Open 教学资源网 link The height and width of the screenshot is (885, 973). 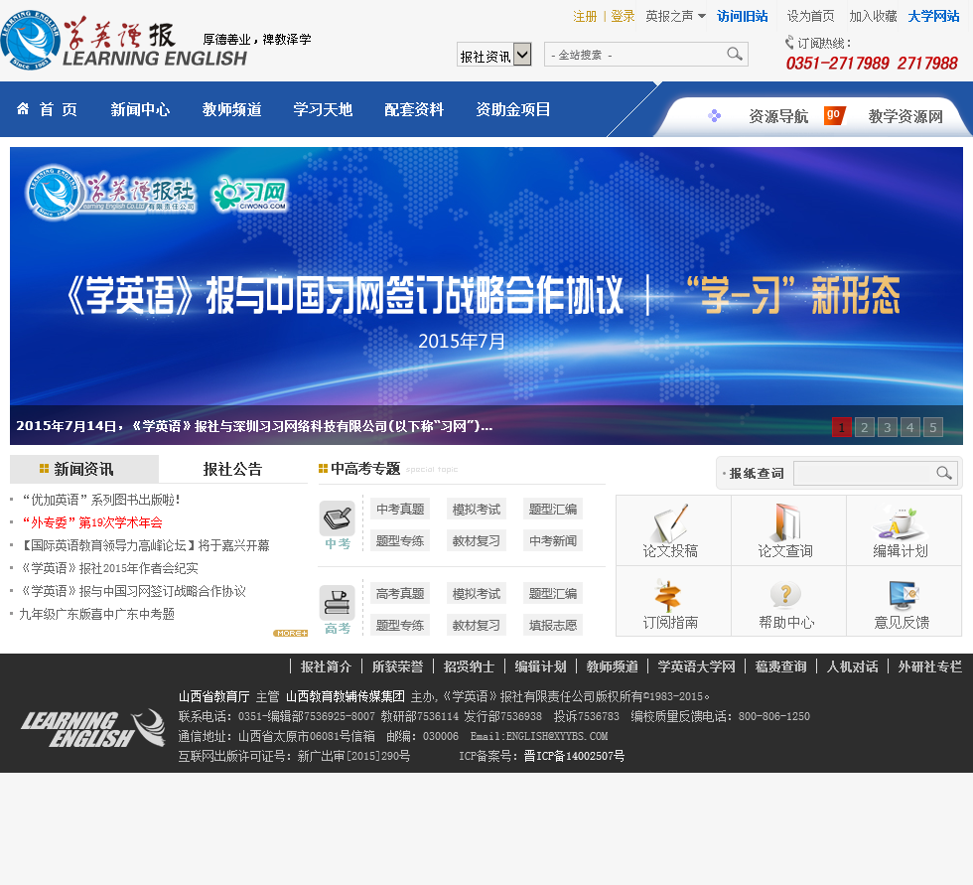tap(905, 116)
